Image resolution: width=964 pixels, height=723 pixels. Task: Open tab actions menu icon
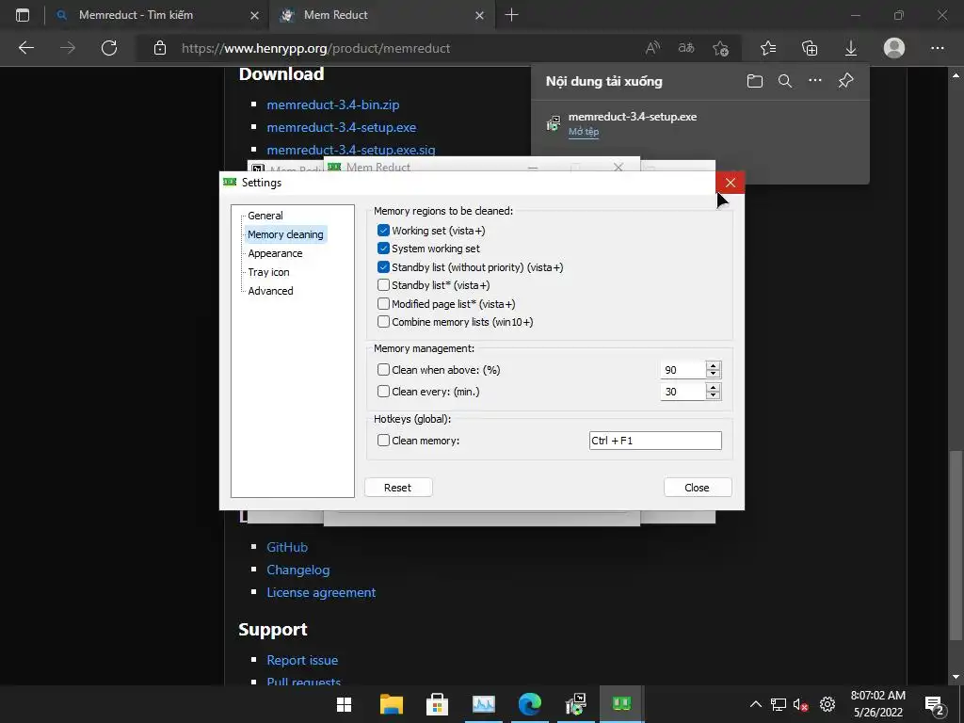pyautogui.click(x=23, y=15)
